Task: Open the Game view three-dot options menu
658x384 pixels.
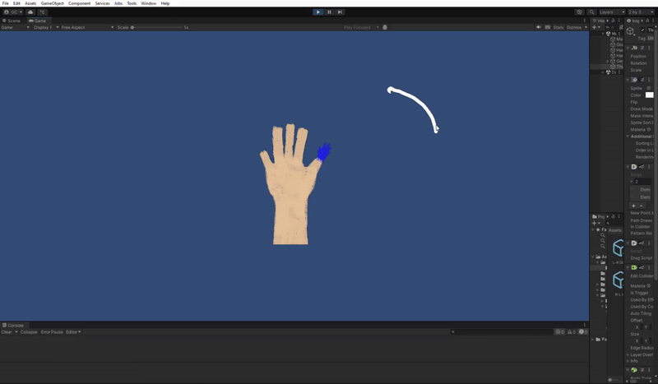Action: [585, 21]
